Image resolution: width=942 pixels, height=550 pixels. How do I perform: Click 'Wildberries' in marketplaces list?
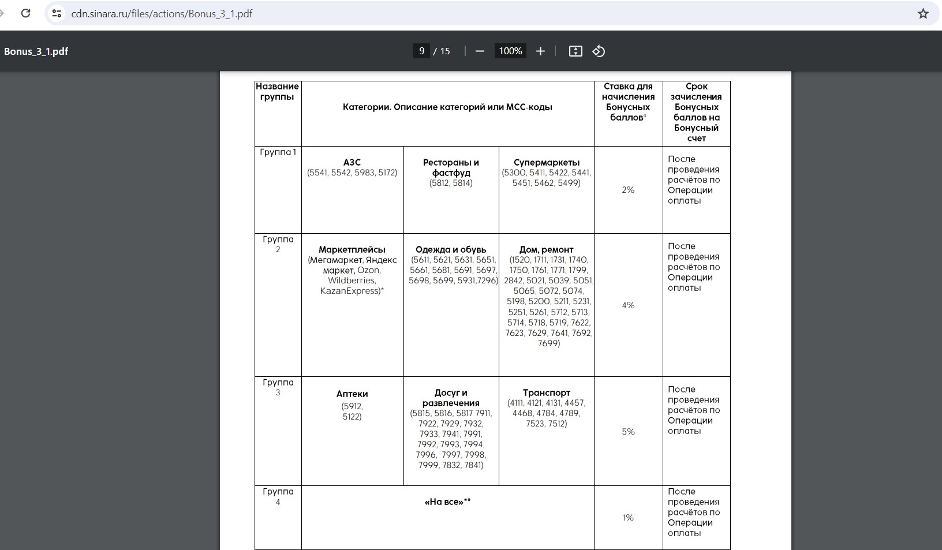[x=352, y=280]
